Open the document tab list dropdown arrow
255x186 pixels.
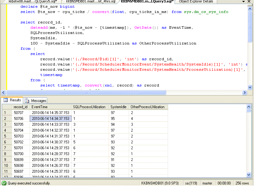244,2
